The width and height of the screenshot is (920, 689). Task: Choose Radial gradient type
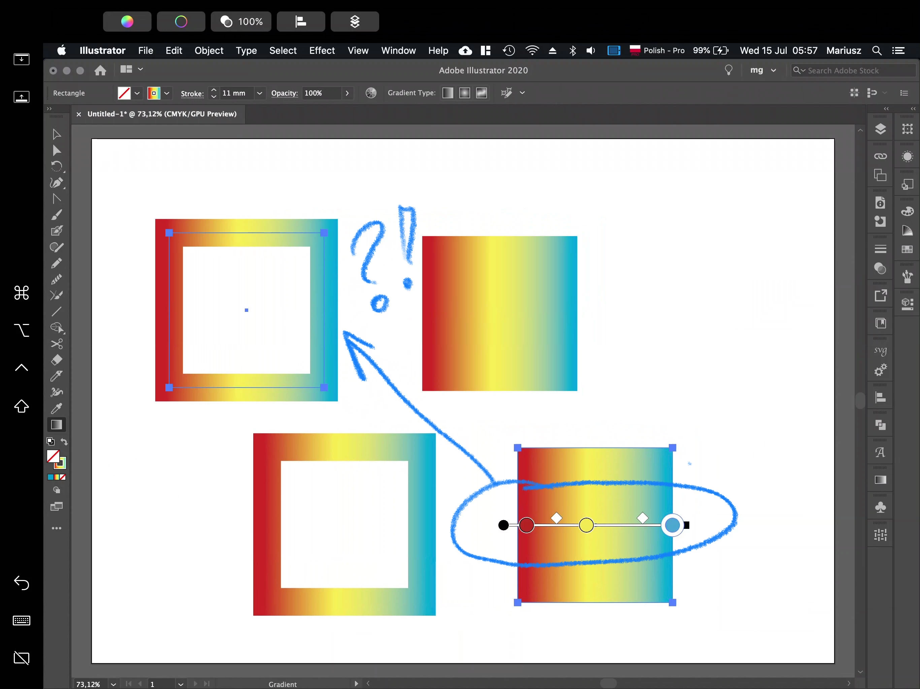click(465, 93)
